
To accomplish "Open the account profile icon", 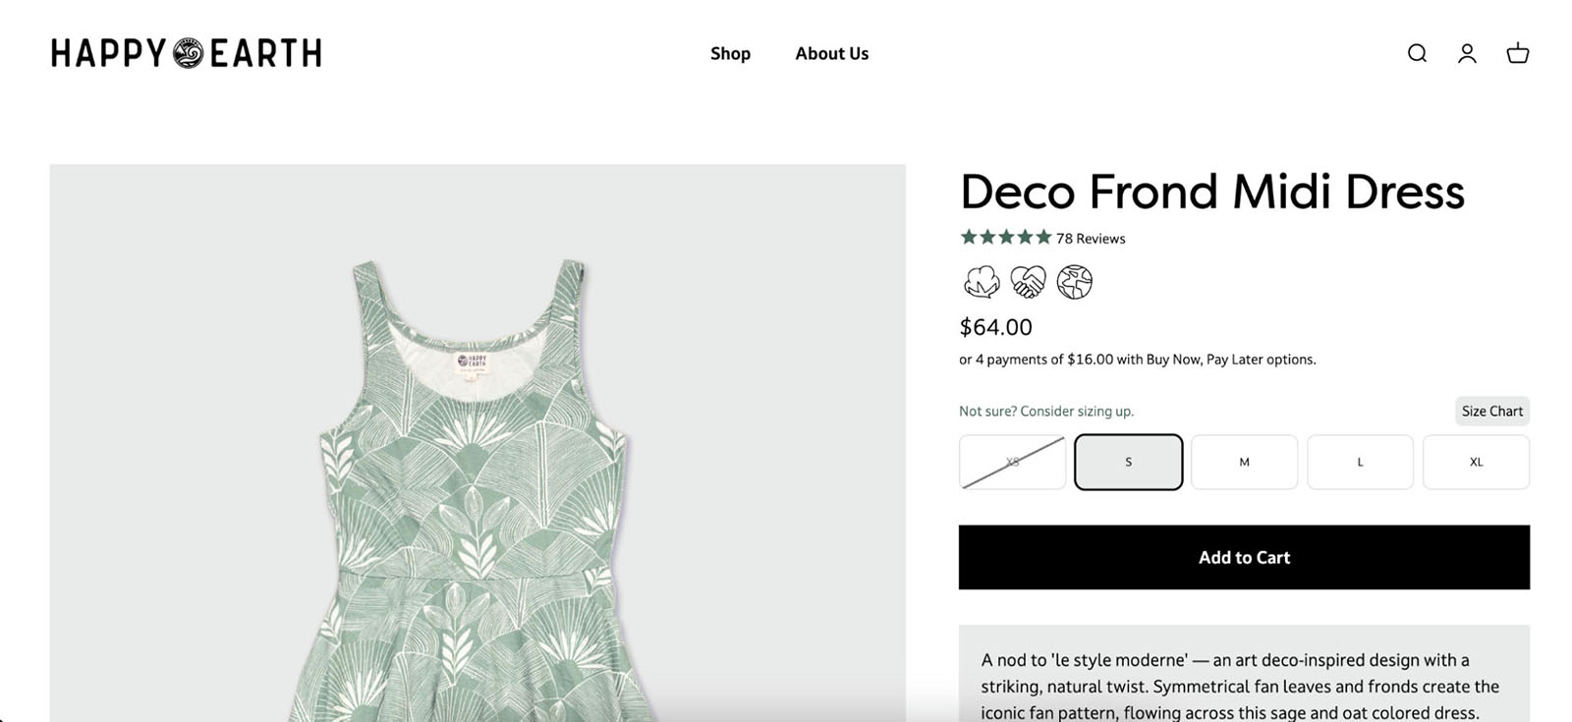I will click(x=1467, y=53).
